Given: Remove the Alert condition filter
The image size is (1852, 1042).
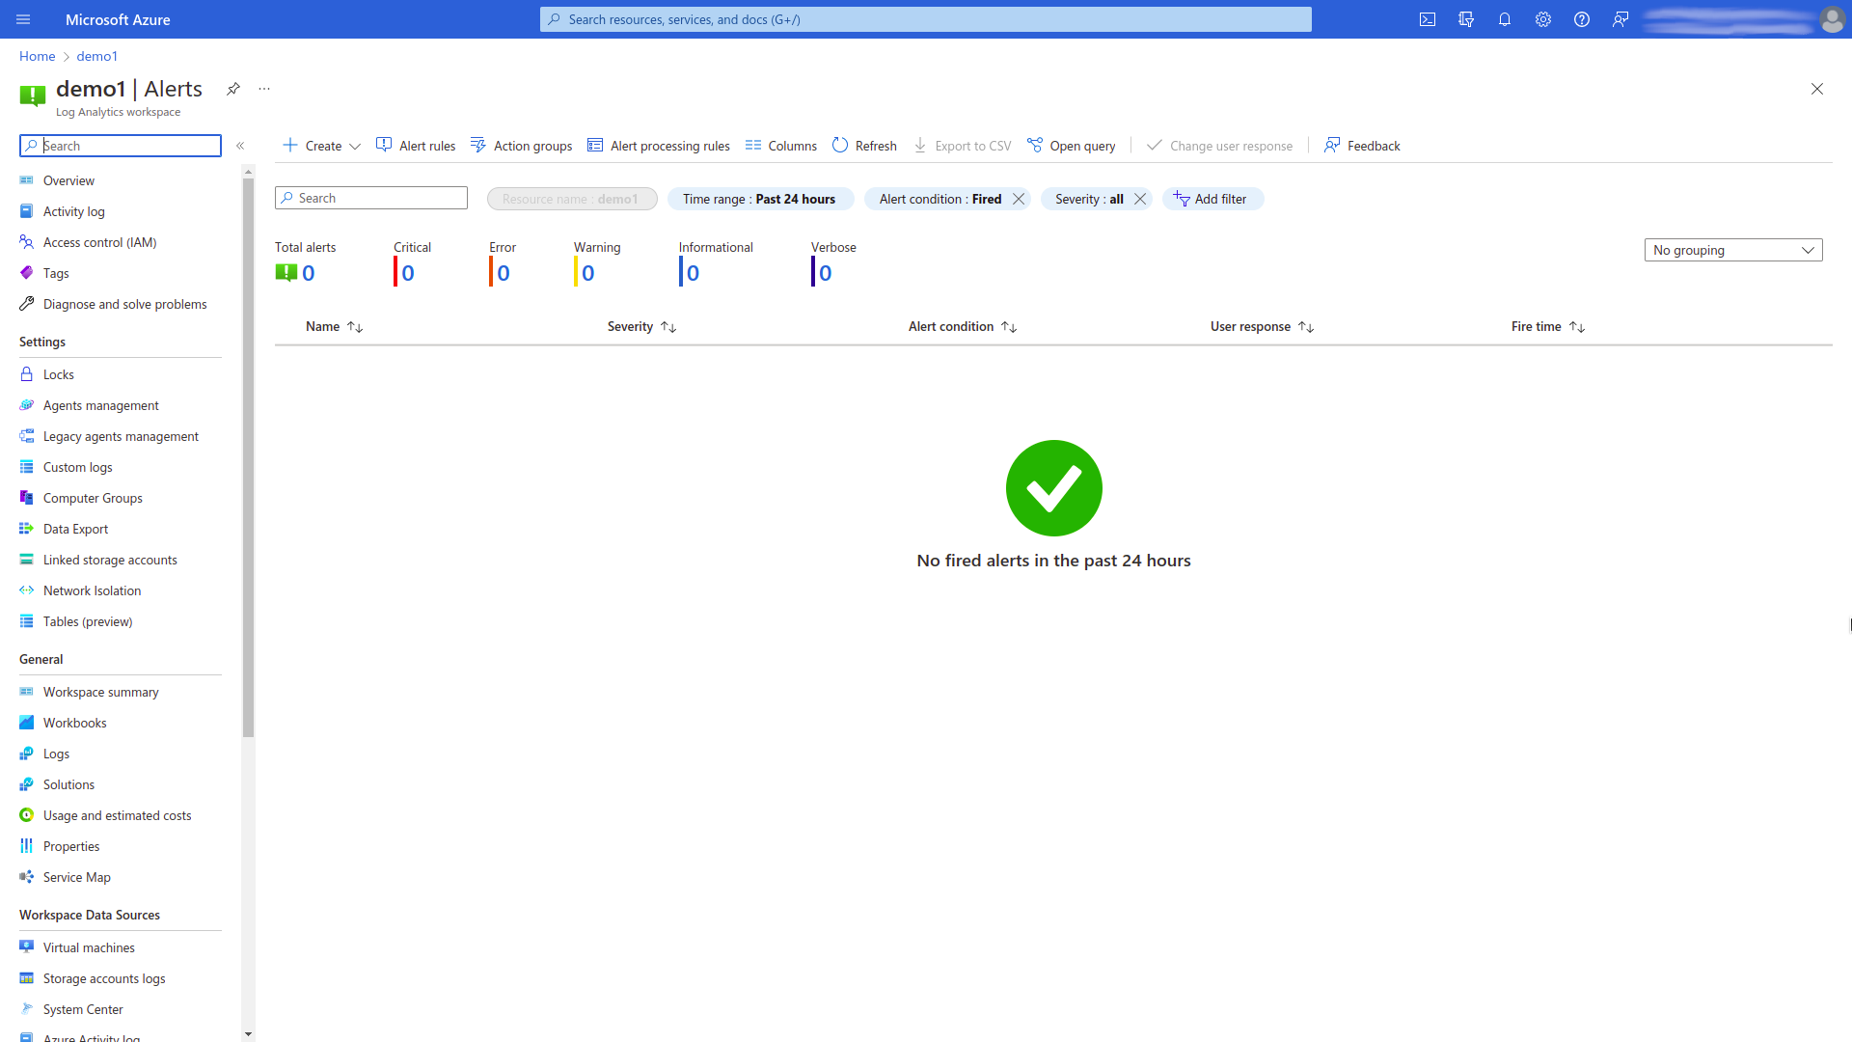Looking at the screenshot, I should (x=1019, y=199).
